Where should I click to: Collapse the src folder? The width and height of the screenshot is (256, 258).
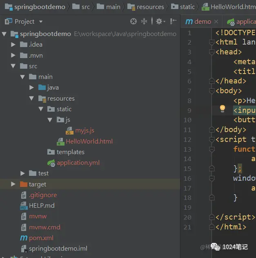pos(13,66)
